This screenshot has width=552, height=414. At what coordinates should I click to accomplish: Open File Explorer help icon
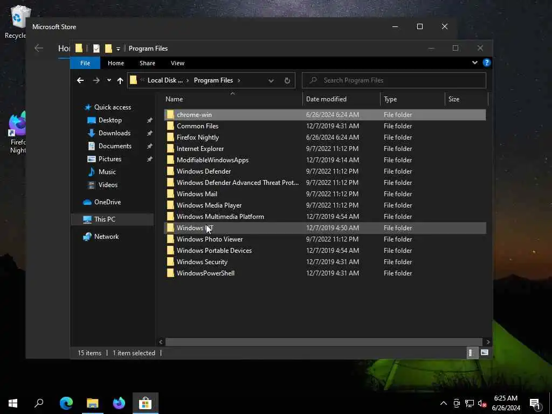pyautogui.click(x=487, y=63)
